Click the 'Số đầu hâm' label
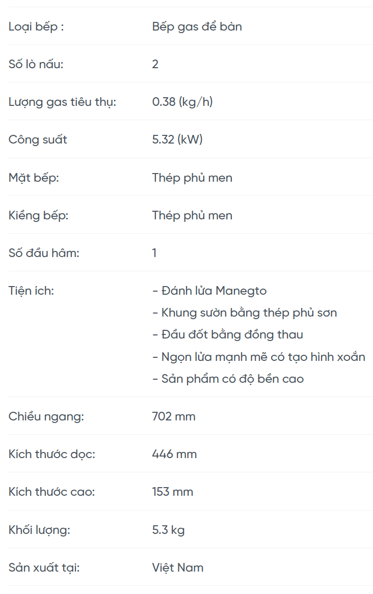Viewport: 373px width, 594px height. point(44,253)
